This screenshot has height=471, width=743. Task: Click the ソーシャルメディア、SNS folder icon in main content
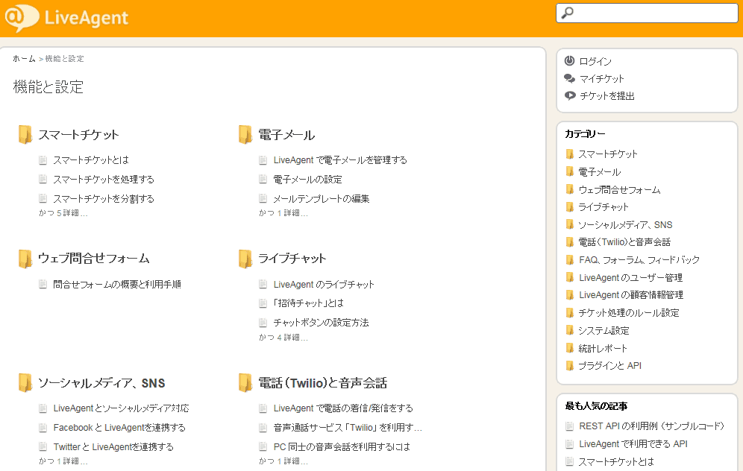pos(25,382)
